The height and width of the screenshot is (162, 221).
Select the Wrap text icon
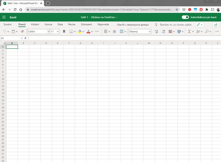pos(114,31)
